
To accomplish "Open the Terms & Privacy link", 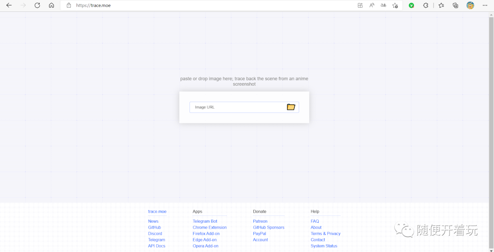I will pyautogui.click(x=326, y=233).
